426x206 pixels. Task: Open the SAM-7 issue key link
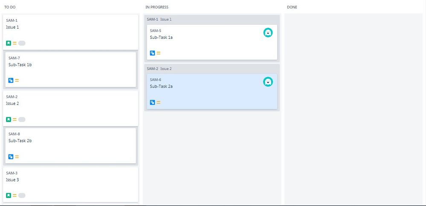click(14, 58)
